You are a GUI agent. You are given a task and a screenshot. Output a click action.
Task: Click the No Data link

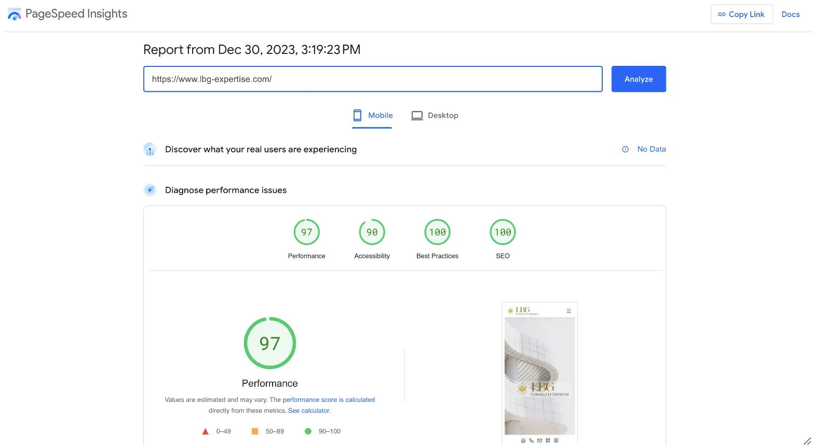click(x=651, y=149)
